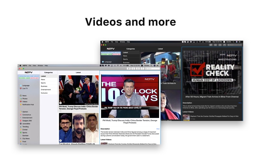261x163 pixels.
Task: Select Exclusive category in light window
Action: click(49, 93)
